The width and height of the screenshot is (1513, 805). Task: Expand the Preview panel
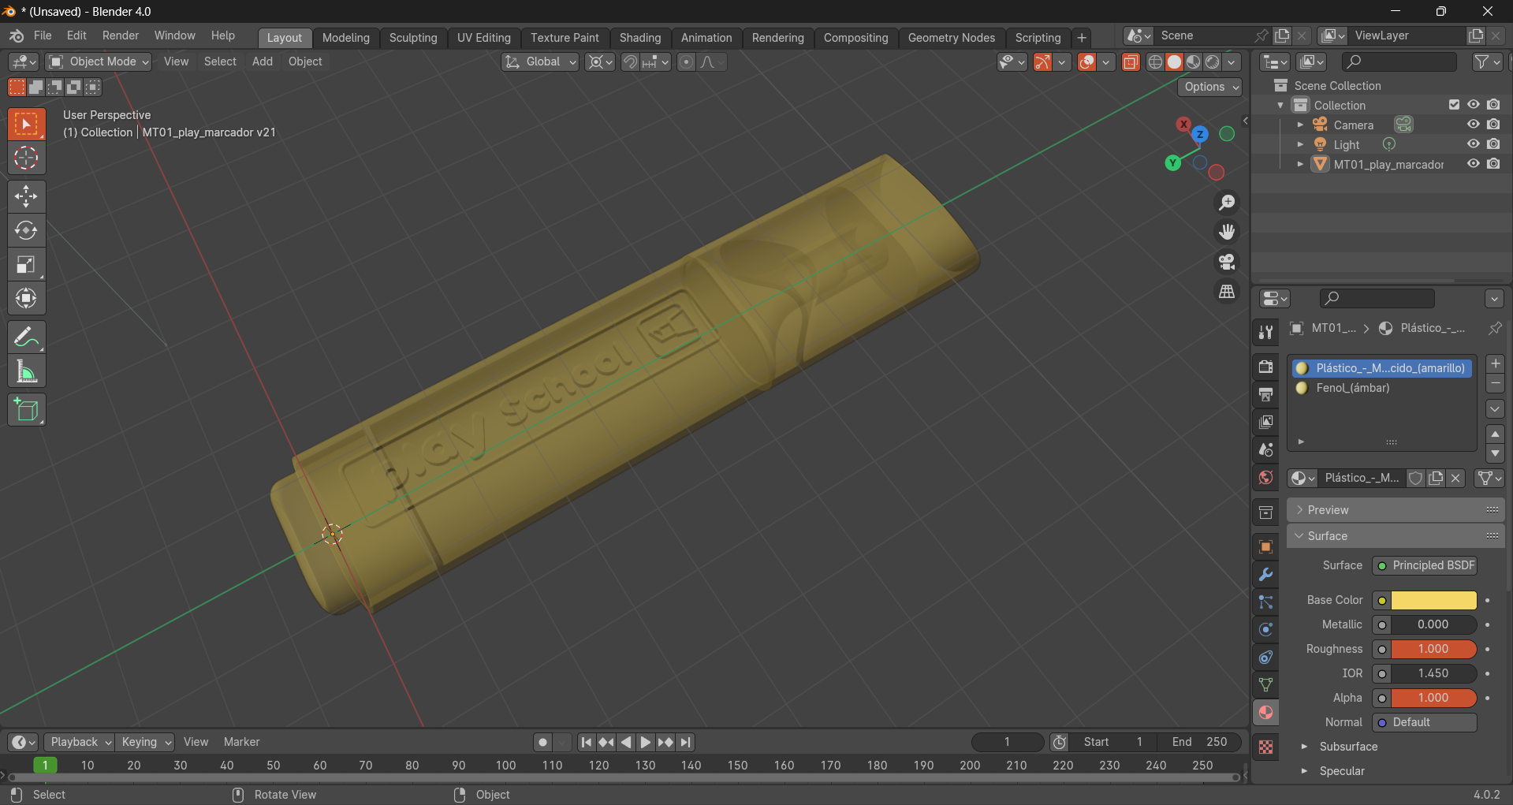point(1396,510)
